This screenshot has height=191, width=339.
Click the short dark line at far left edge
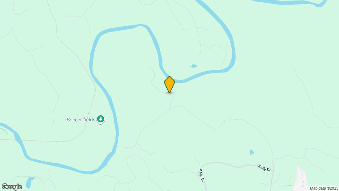point(4,131)
